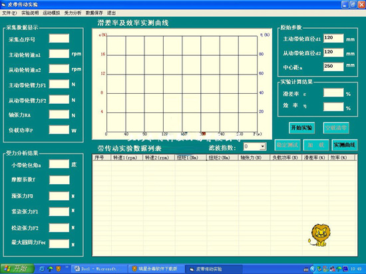This screenshot has width=366, height=274.
Task: Click the 退出 menu item
Action: coord(111,13)
